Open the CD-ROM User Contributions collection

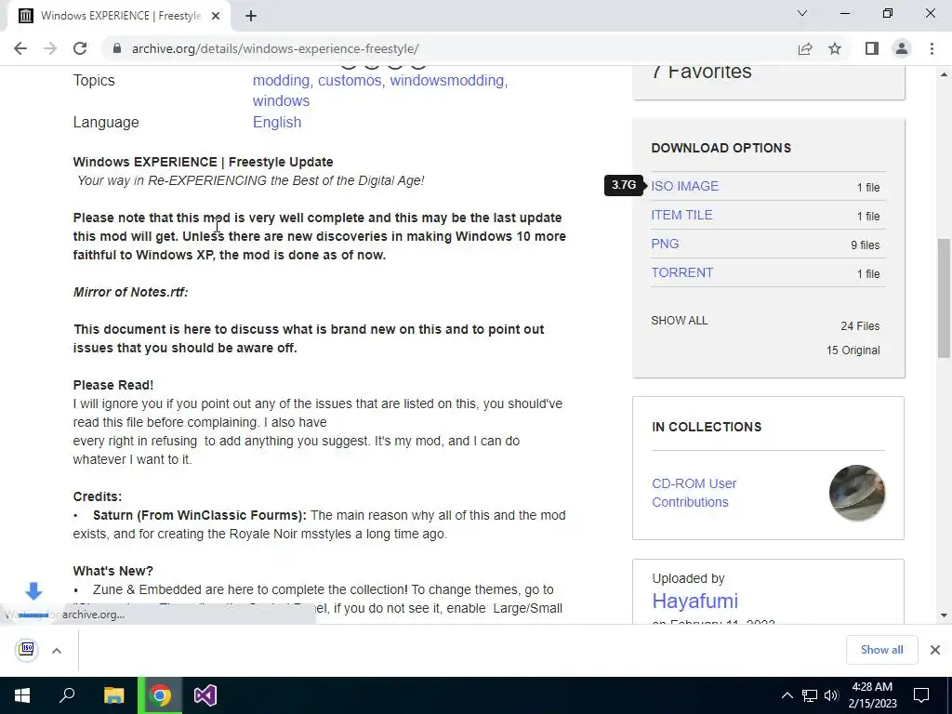[694, 493]
